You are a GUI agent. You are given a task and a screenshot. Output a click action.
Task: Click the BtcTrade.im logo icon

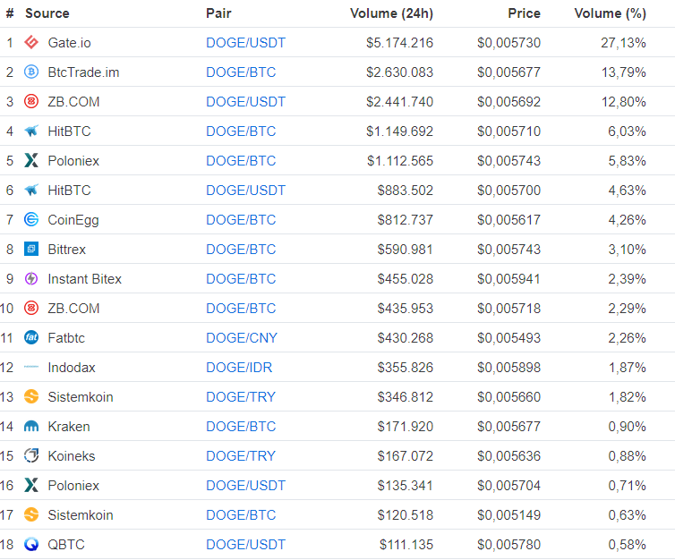pyautogui.click(x=31, y=72)
